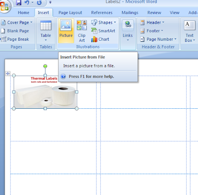The height and width of the screenshot is (195, 198).
Task: Click the green rotation handle of image
Action: [x=45, y=66]
